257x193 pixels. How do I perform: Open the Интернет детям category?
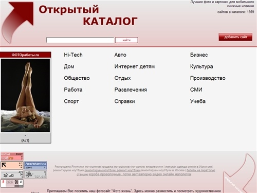point(135,66)
